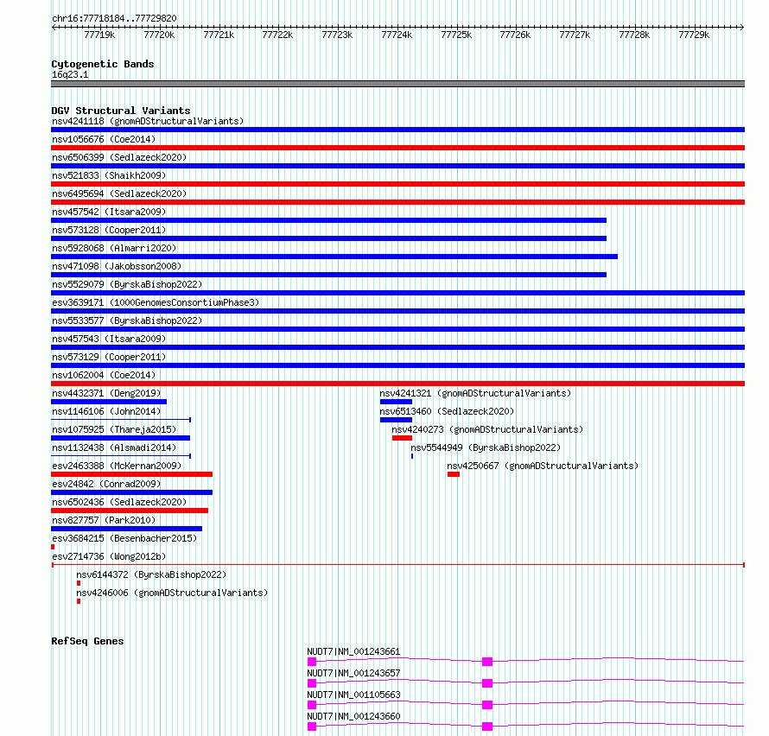Screen dimensions: 769x736
Task: Select NUDT7|NM_001105663 transcript label
Action: (353, 695)
